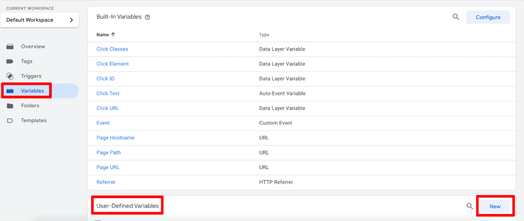Click URL type in Page Hostname row
This screenshot has width=524, height=221.
pyautogui.click(x=264, y=138)
